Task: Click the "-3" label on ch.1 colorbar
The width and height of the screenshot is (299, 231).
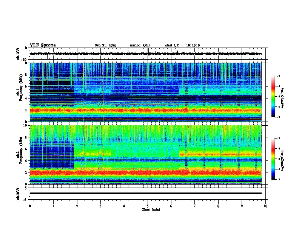Action: tap(279, 76)
